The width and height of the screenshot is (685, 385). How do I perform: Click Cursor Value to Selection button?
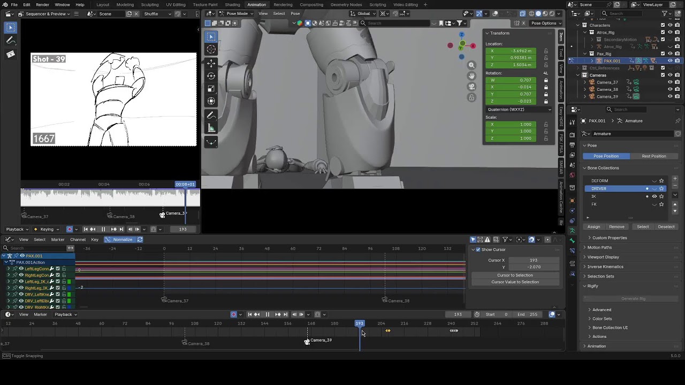pyautogui.click(x=515, y=282)
